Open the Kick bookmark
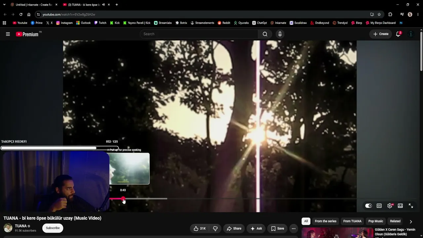 click(x=115, y=23)
